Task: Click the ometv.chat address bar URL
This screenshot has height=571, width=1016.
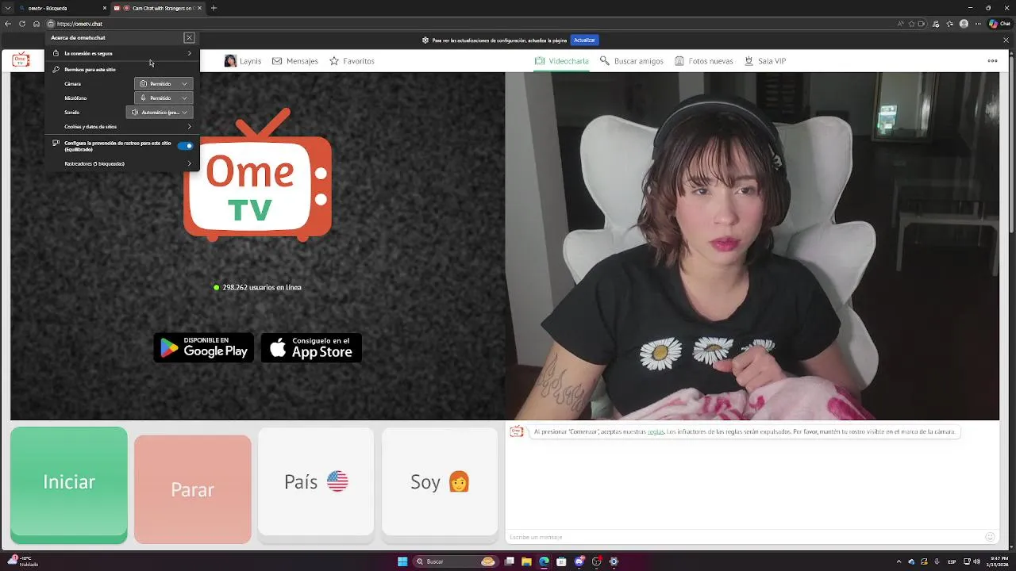Action: [x=80, y=24]
